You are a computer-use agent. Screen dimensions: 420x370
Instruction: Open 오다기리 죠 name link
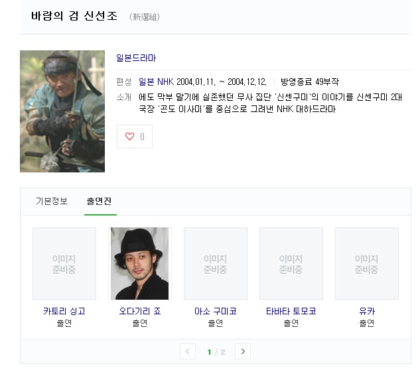tap(139, 311)
